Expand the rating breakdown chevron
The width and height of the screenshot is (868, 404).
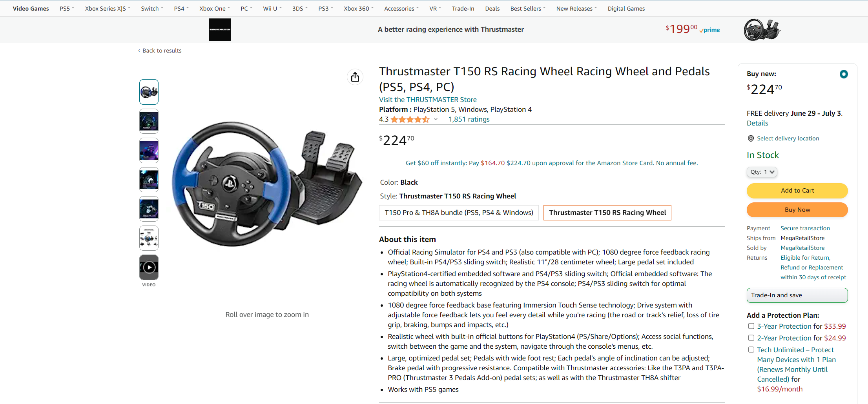coord(436,119)
